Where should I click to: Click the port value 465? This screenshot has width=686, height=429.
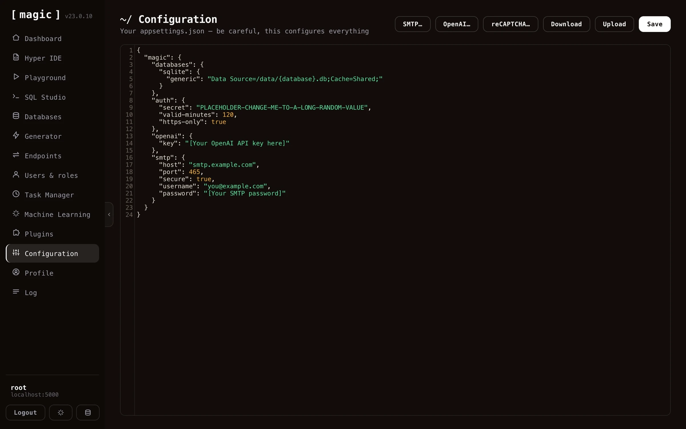194,172
